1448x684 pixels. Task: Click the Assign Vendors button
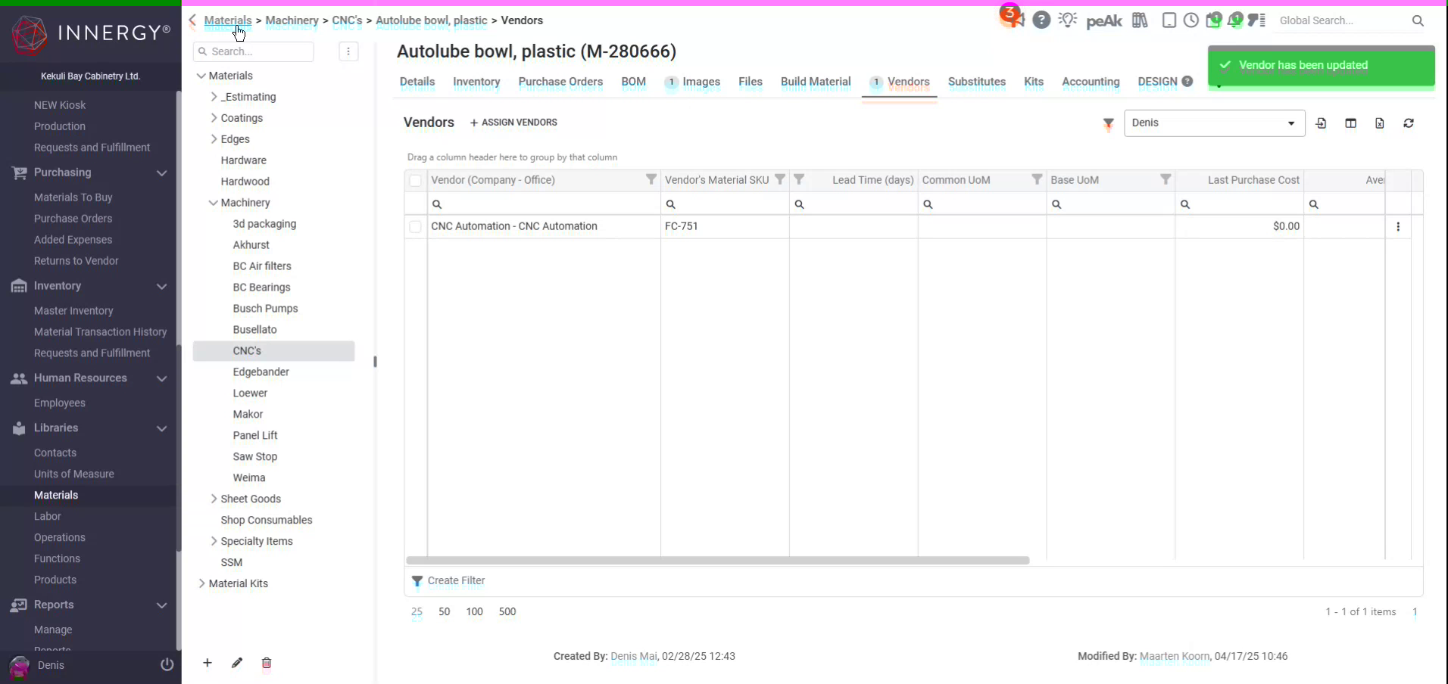point(513,122)
